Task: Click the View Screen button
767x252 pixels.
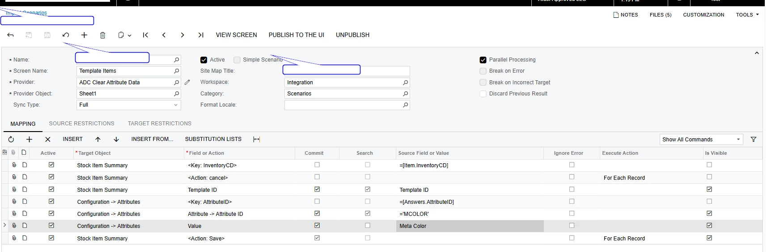Action: 236,35
